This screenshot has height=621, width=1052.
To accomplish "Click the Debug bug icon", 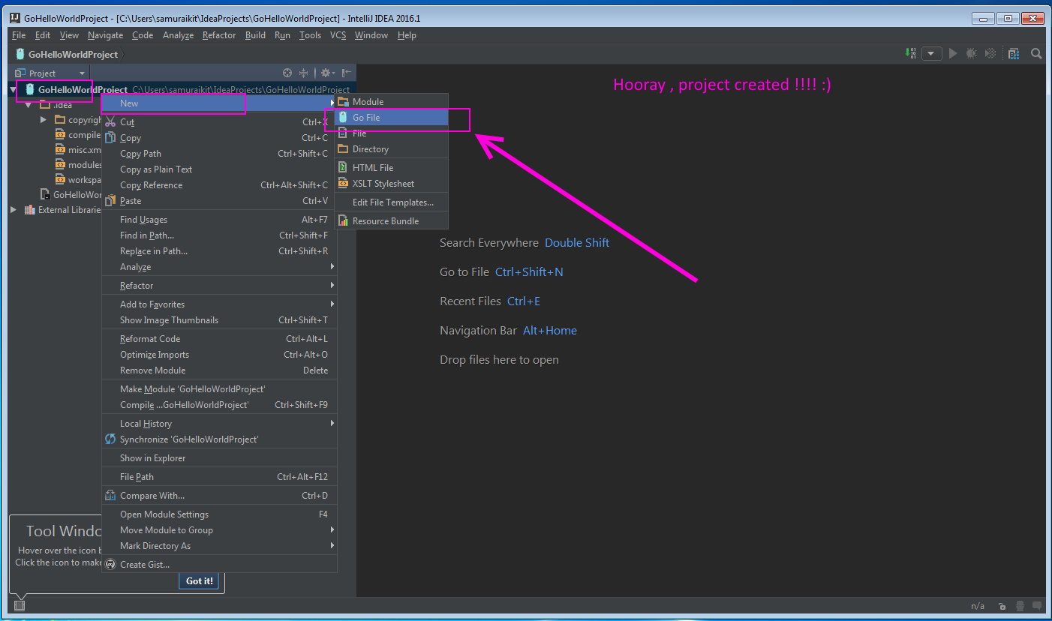I will pos(972,53).
